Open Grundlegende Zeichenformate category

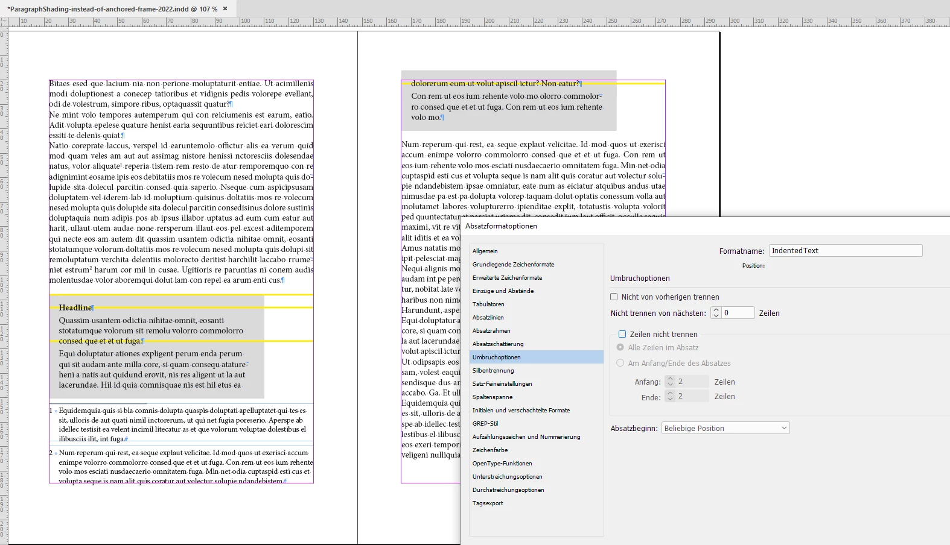tap(536, 264)
